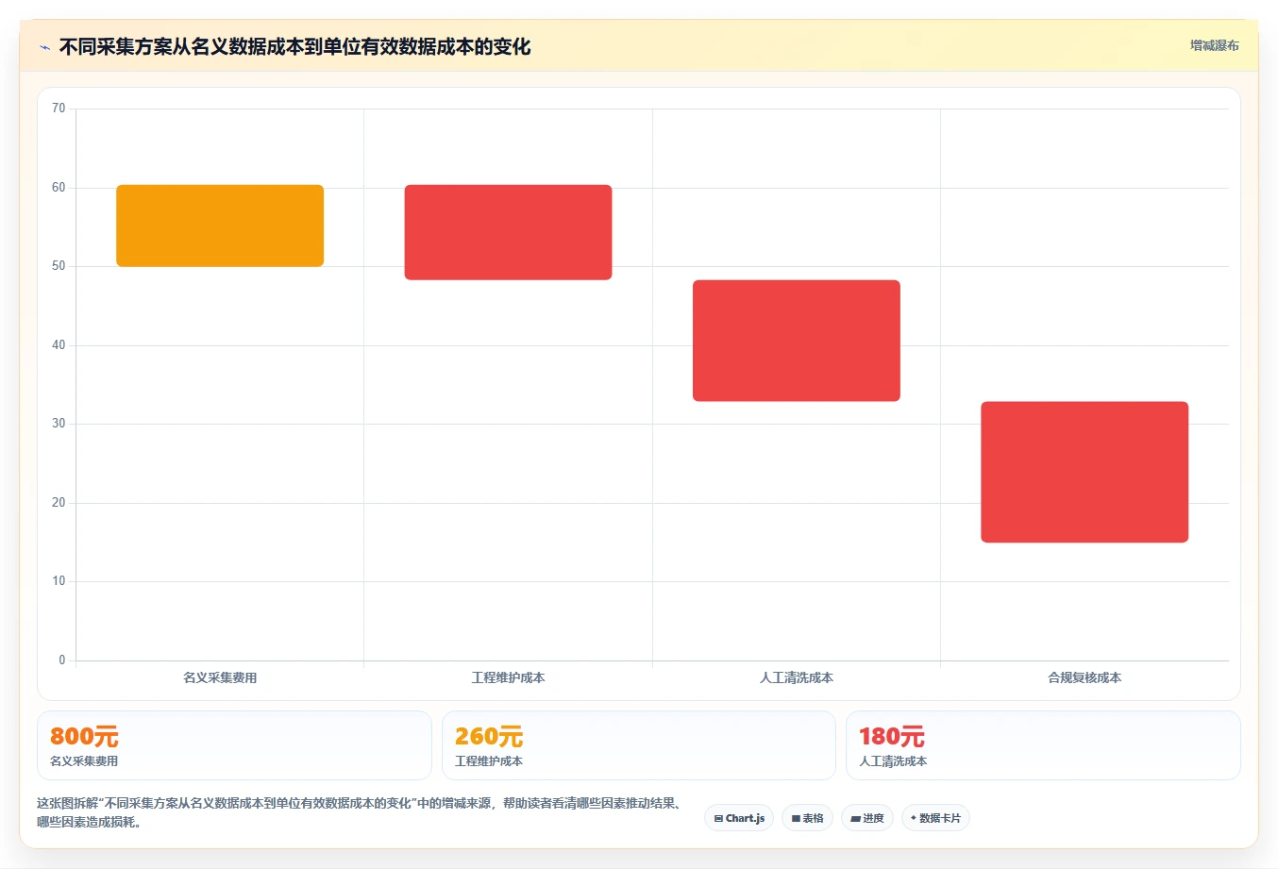Click the 表格 tag

(807, 818)
